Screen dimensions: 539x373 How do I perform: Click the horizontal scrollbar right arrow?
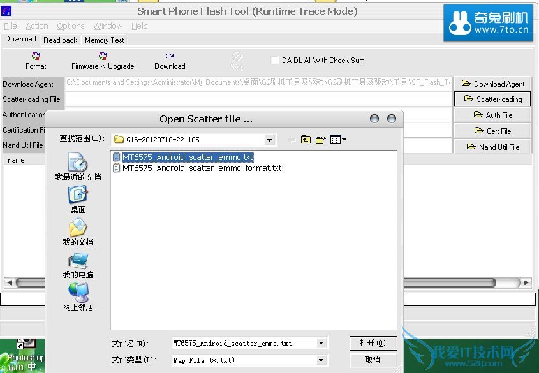526,282
